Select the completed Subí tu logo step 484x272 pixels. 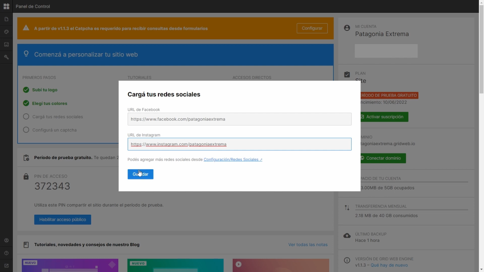point(45,90)
